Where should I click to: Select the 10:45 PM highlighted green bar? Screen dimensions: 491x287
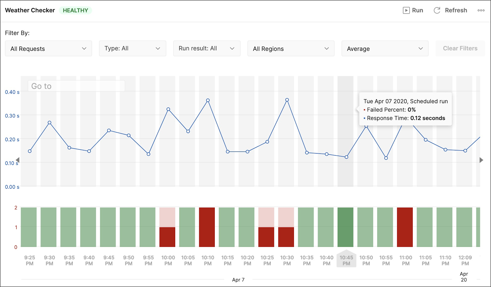point(346,227)
